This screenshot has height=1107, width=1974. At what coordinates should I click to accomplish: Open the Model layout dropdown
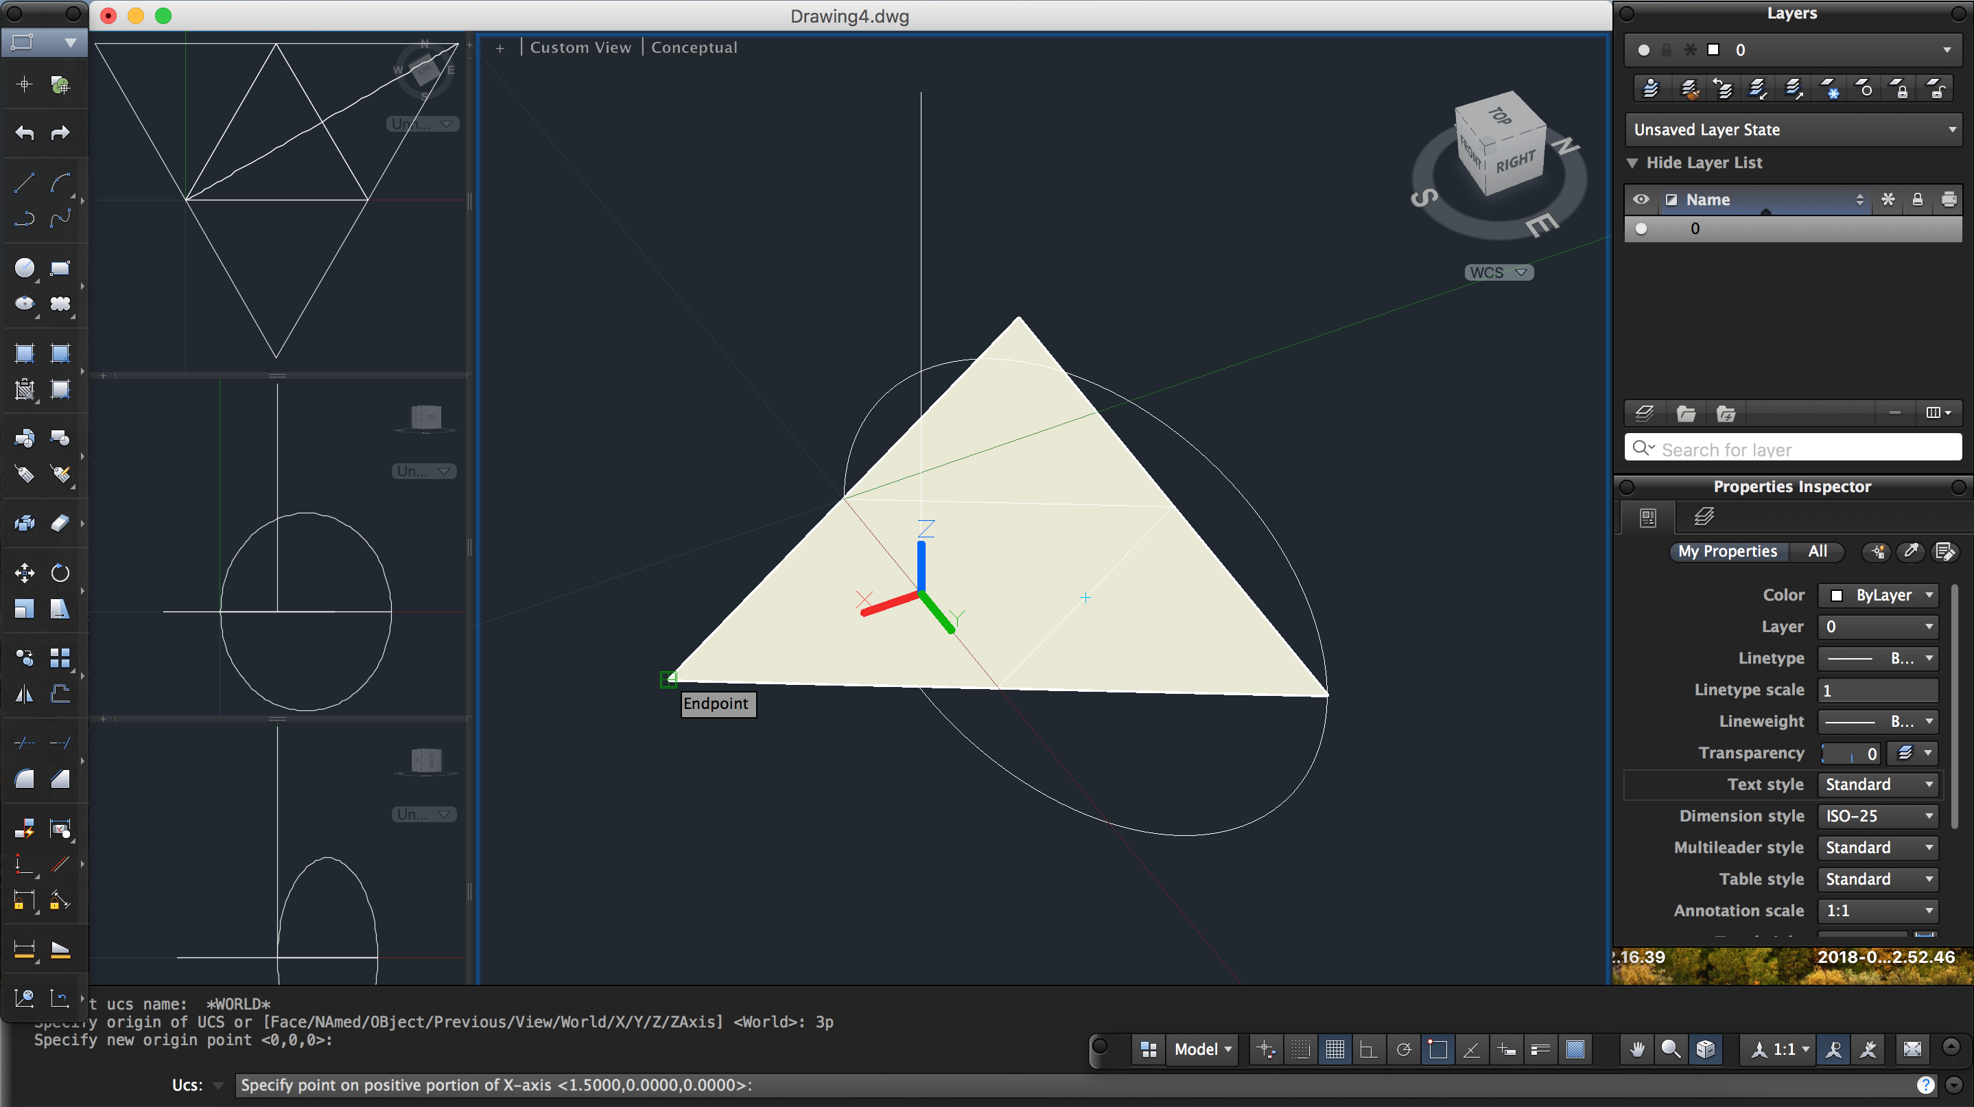coord(1203,1049)
